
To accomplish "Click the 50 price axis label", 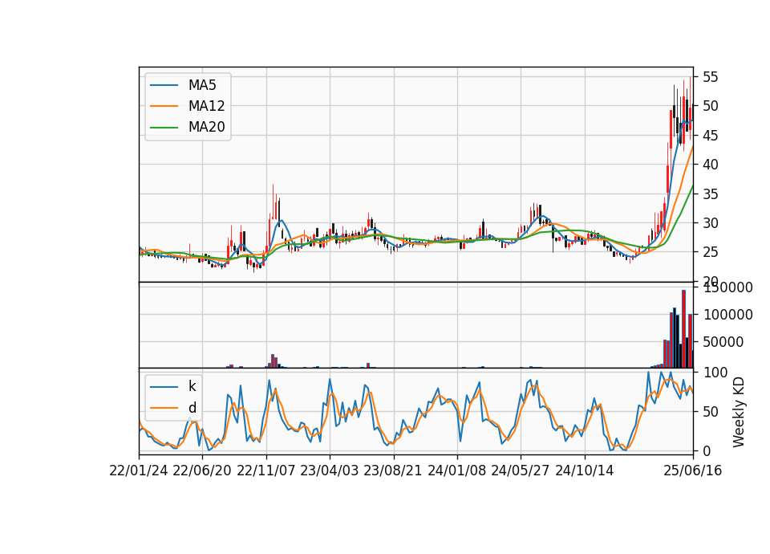I will [x=711, y=106].
